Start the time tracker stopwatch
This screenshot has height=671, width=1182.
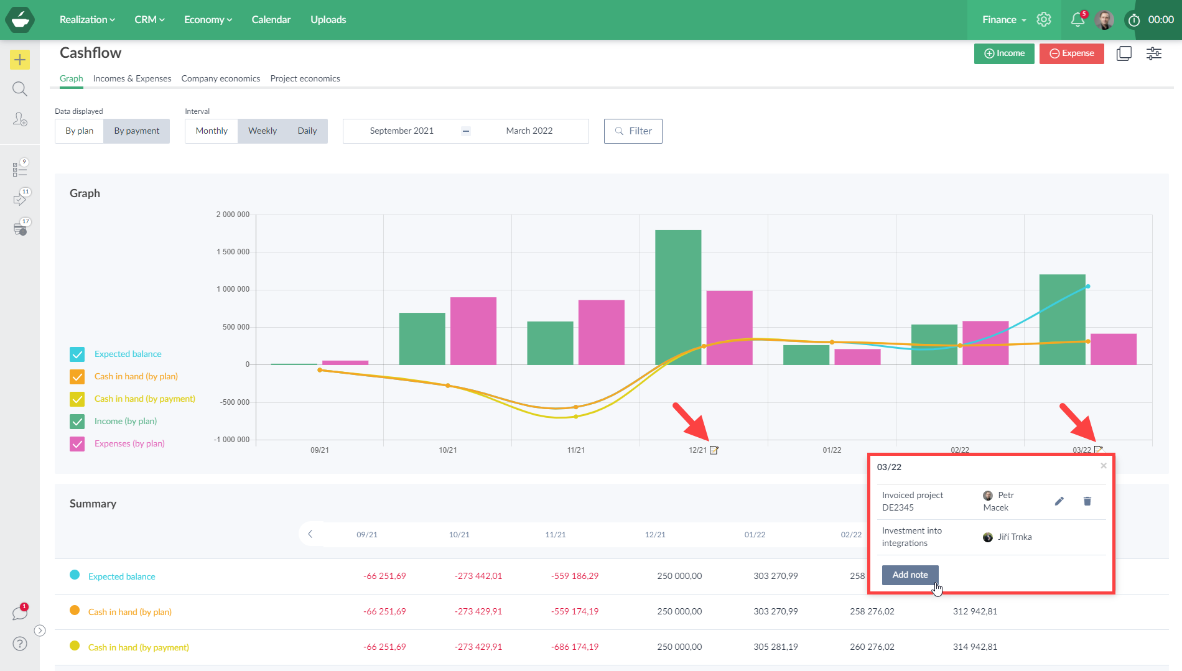pyautogui.click(x=1134, y=20)
